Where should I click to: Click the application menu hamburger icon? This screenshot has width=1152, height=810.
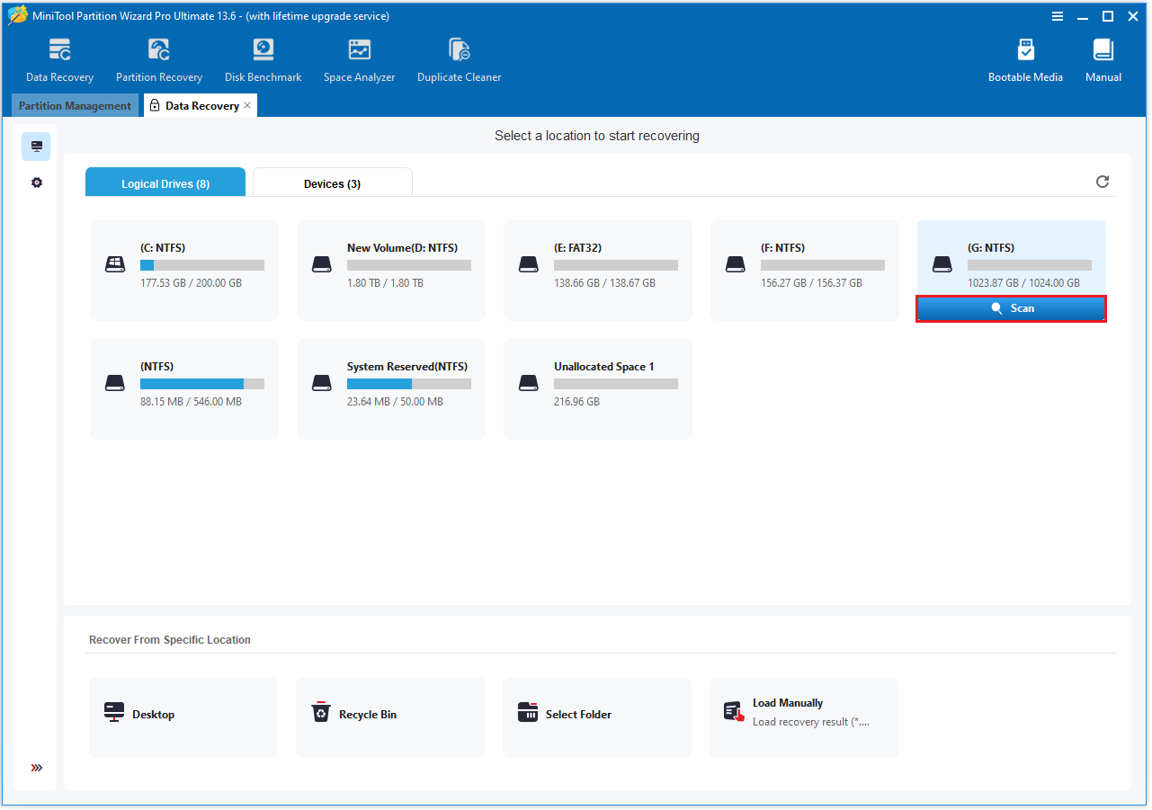(x=1058, y=16)
